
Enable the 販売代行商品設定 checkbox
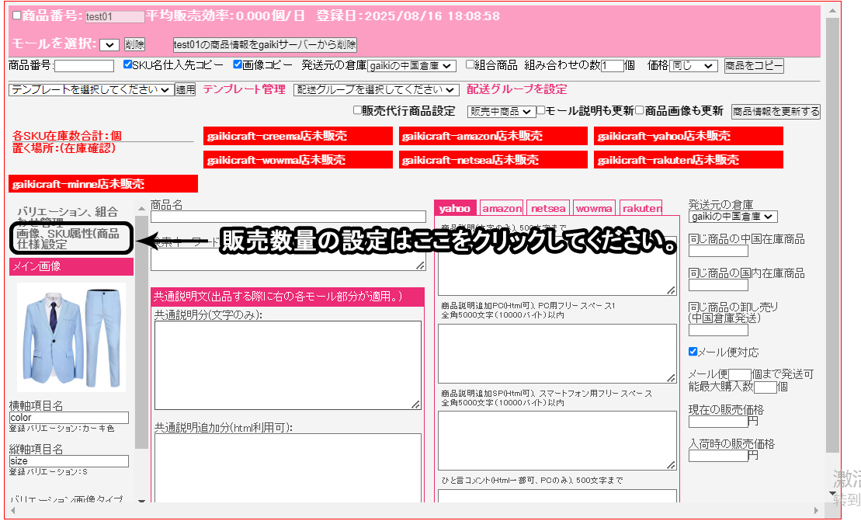[x=357, y=111]
